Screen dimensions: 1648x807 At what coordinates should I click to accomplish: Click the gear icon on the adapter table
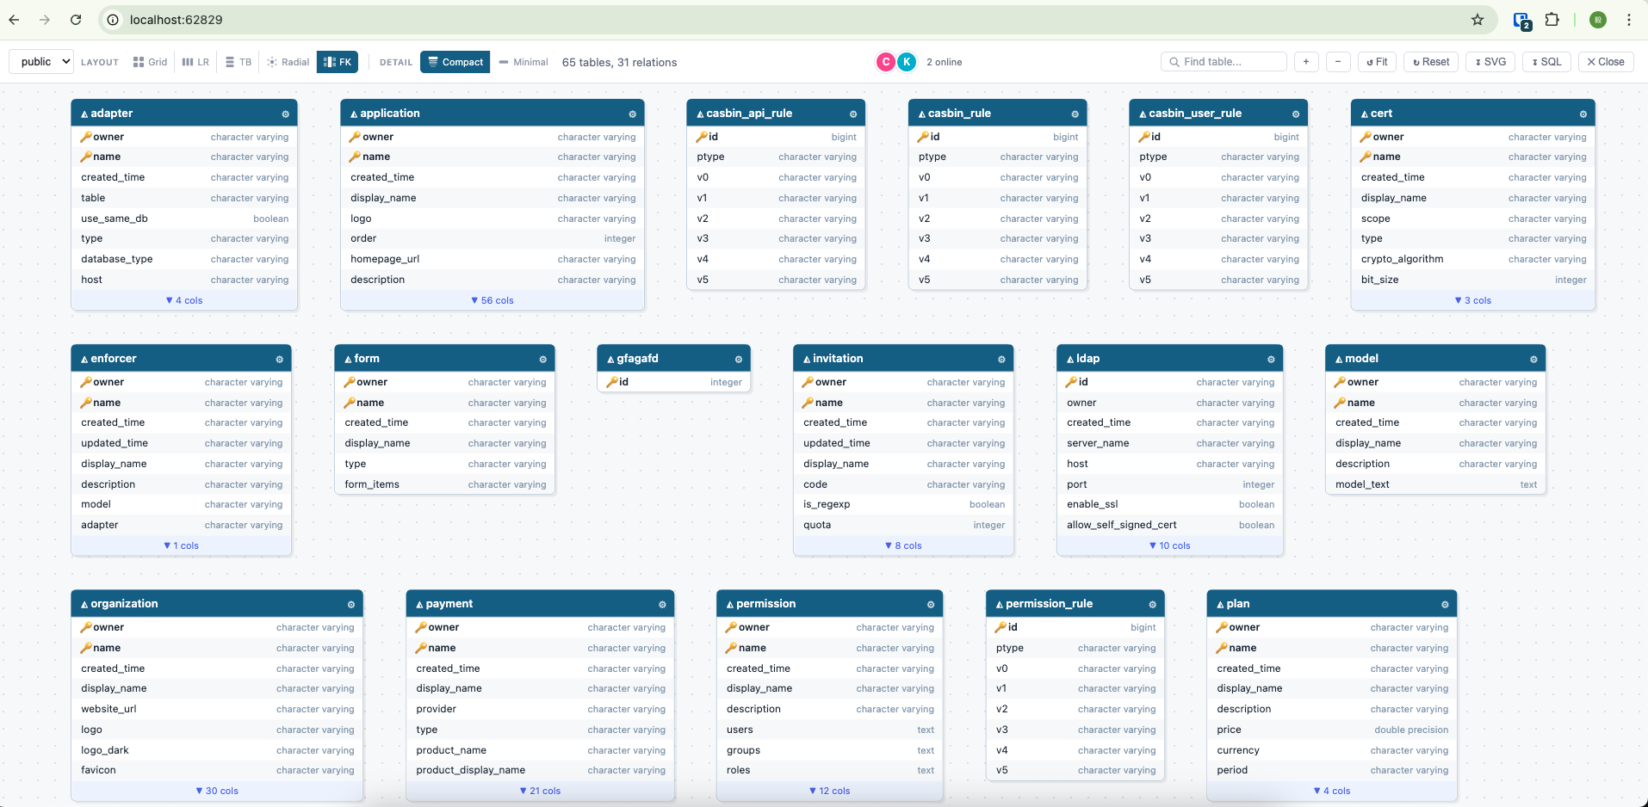(285, 114)
